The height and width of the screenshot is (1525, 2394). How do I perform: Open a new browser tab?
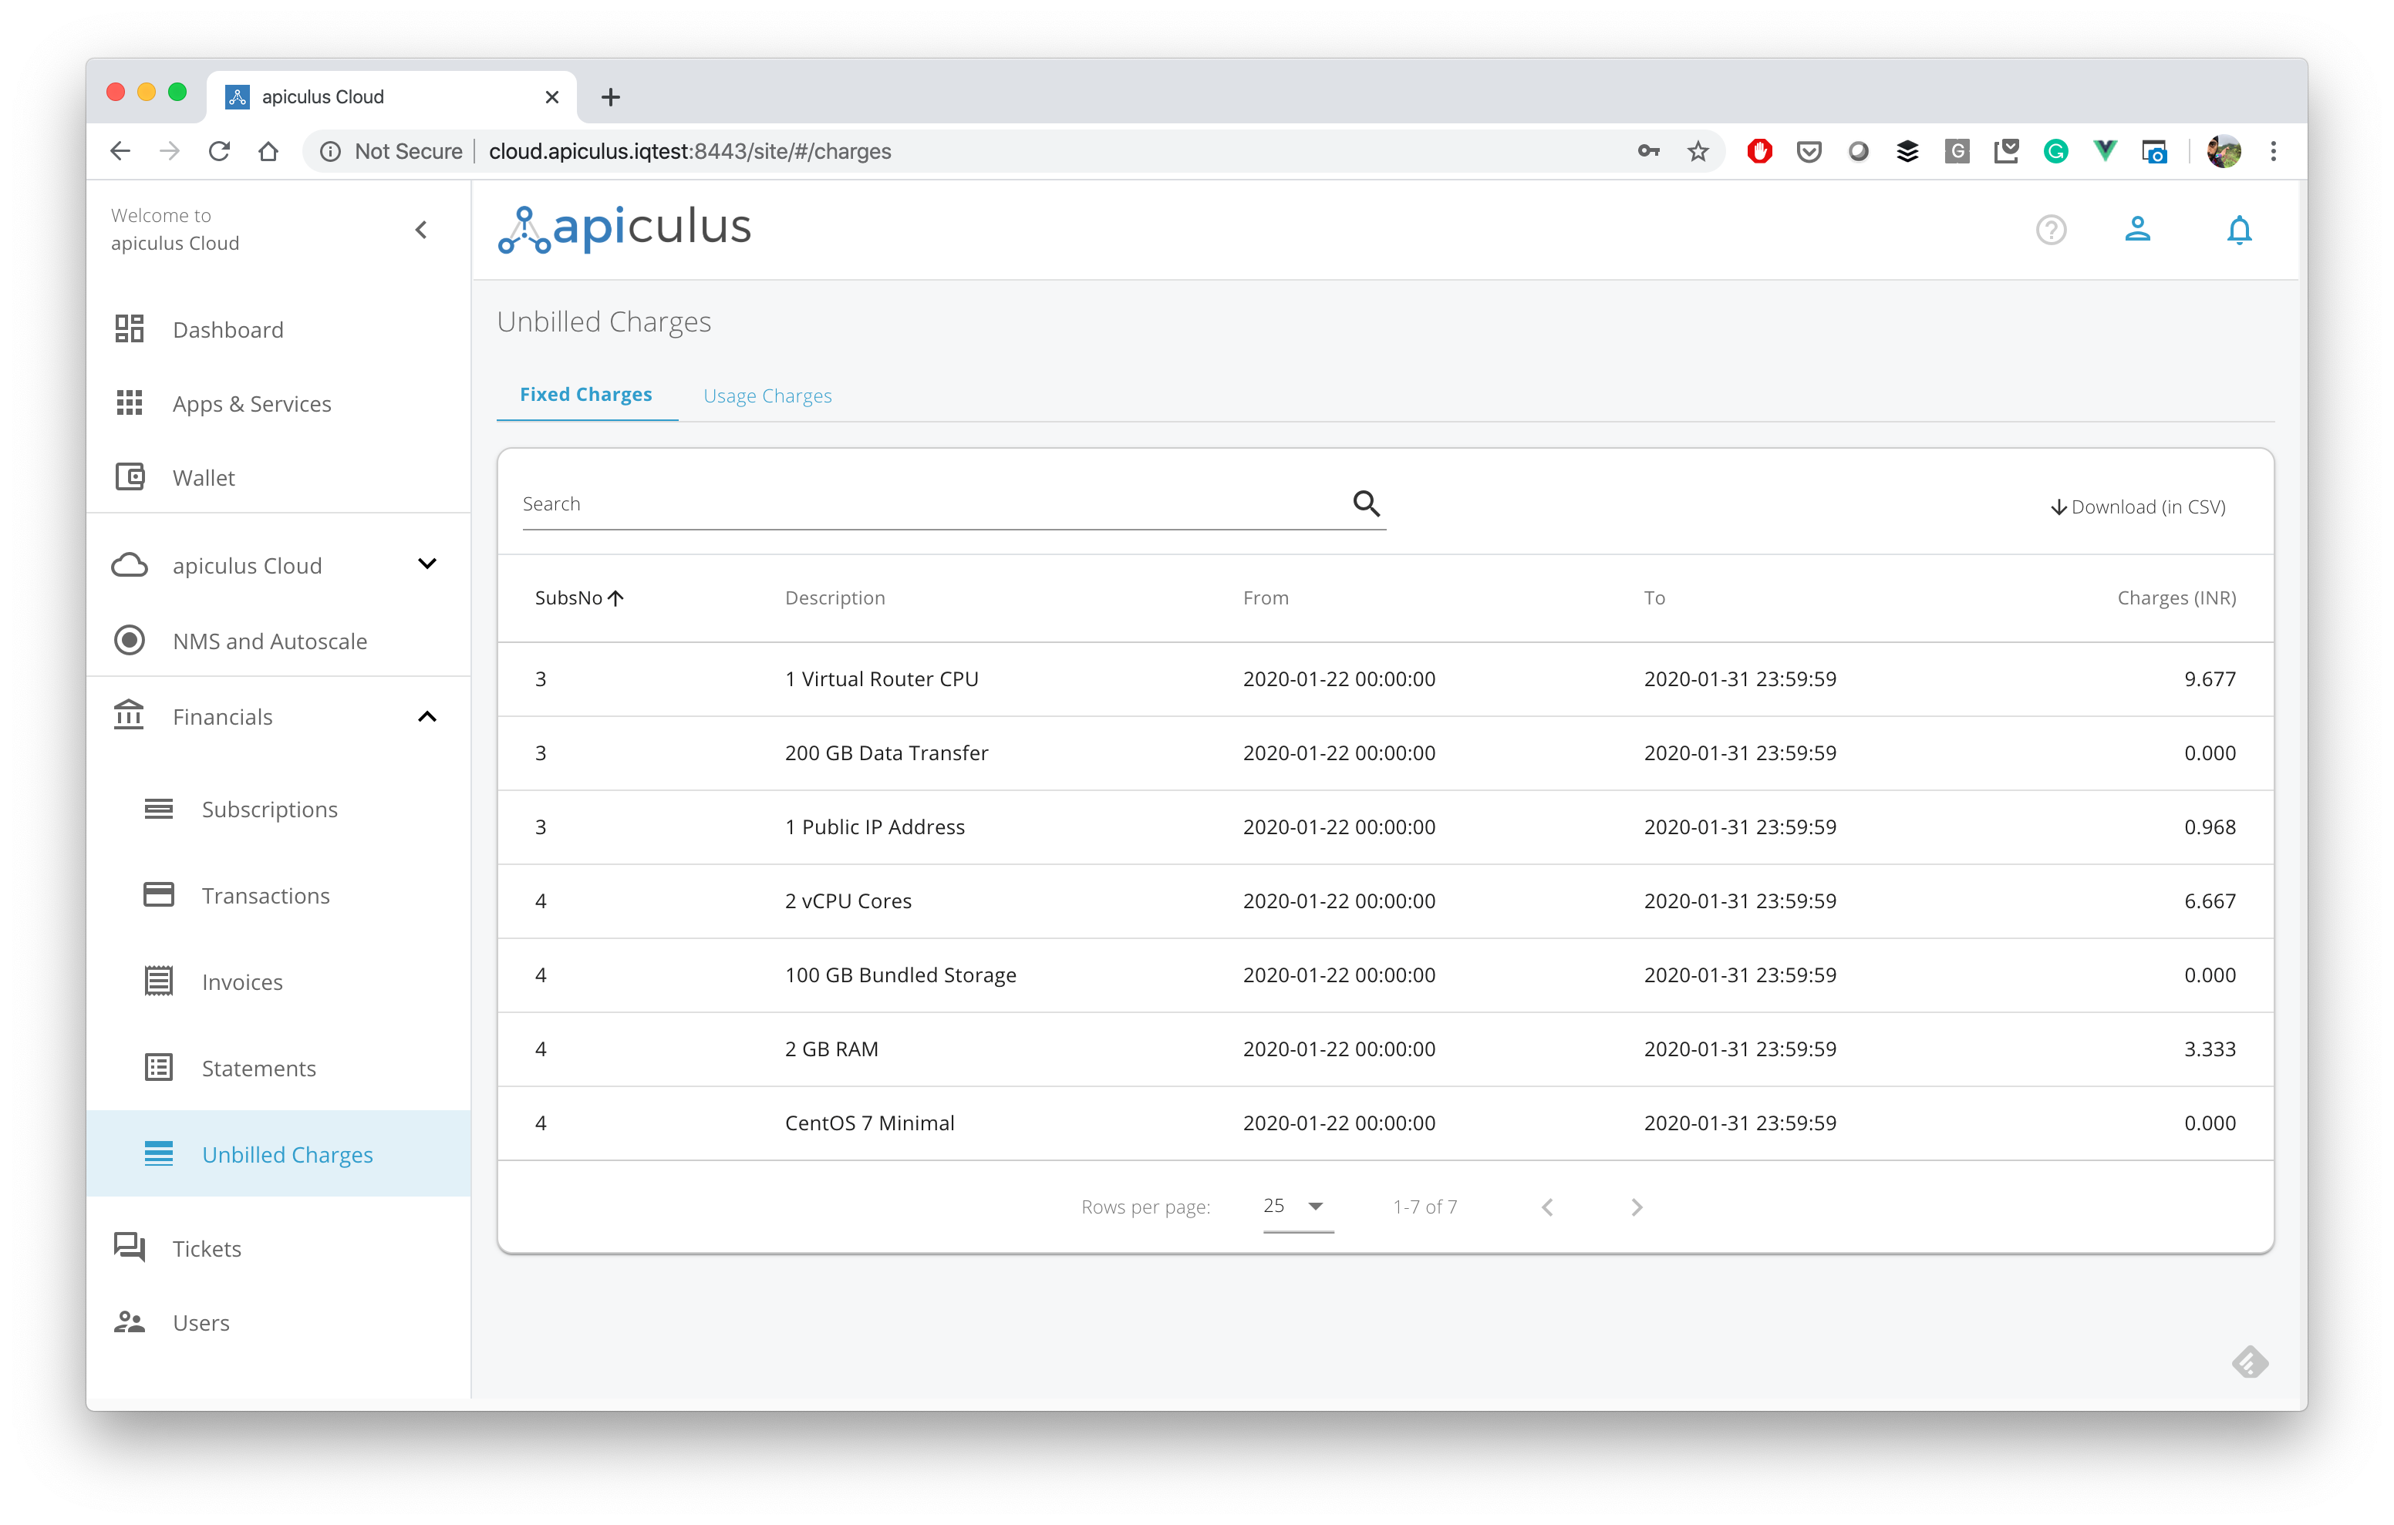coord(610,96)
